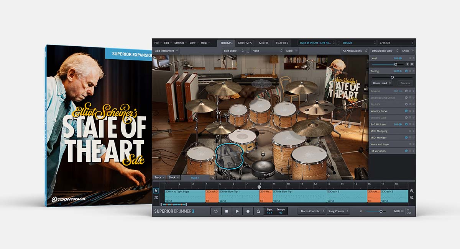The height and width of the screenshot is (249, 460).
Task: Open Level property menu icon
Action: pyautogui.click(x=410, y=58)
